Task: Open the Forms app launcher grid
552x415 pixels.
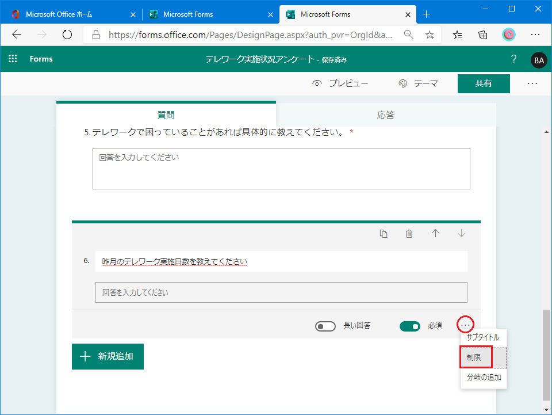Action: [13, 59]
